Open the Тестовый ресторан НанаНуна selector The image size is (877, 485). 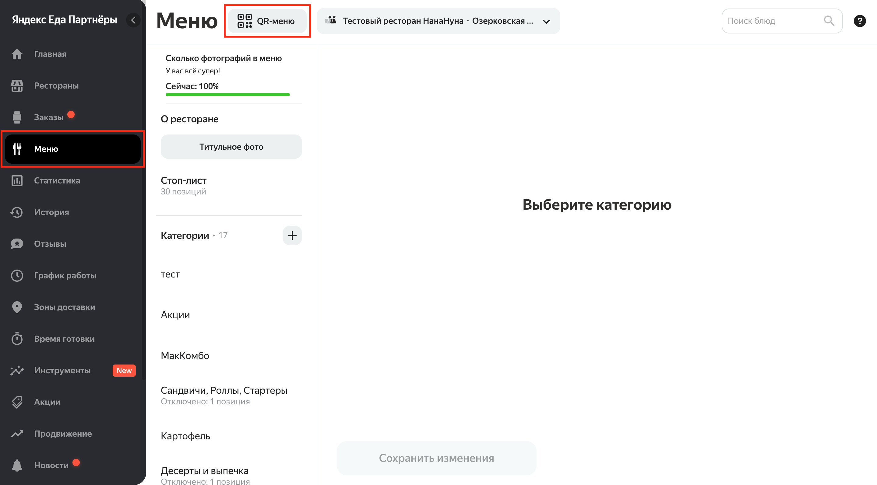click(438, 21)
